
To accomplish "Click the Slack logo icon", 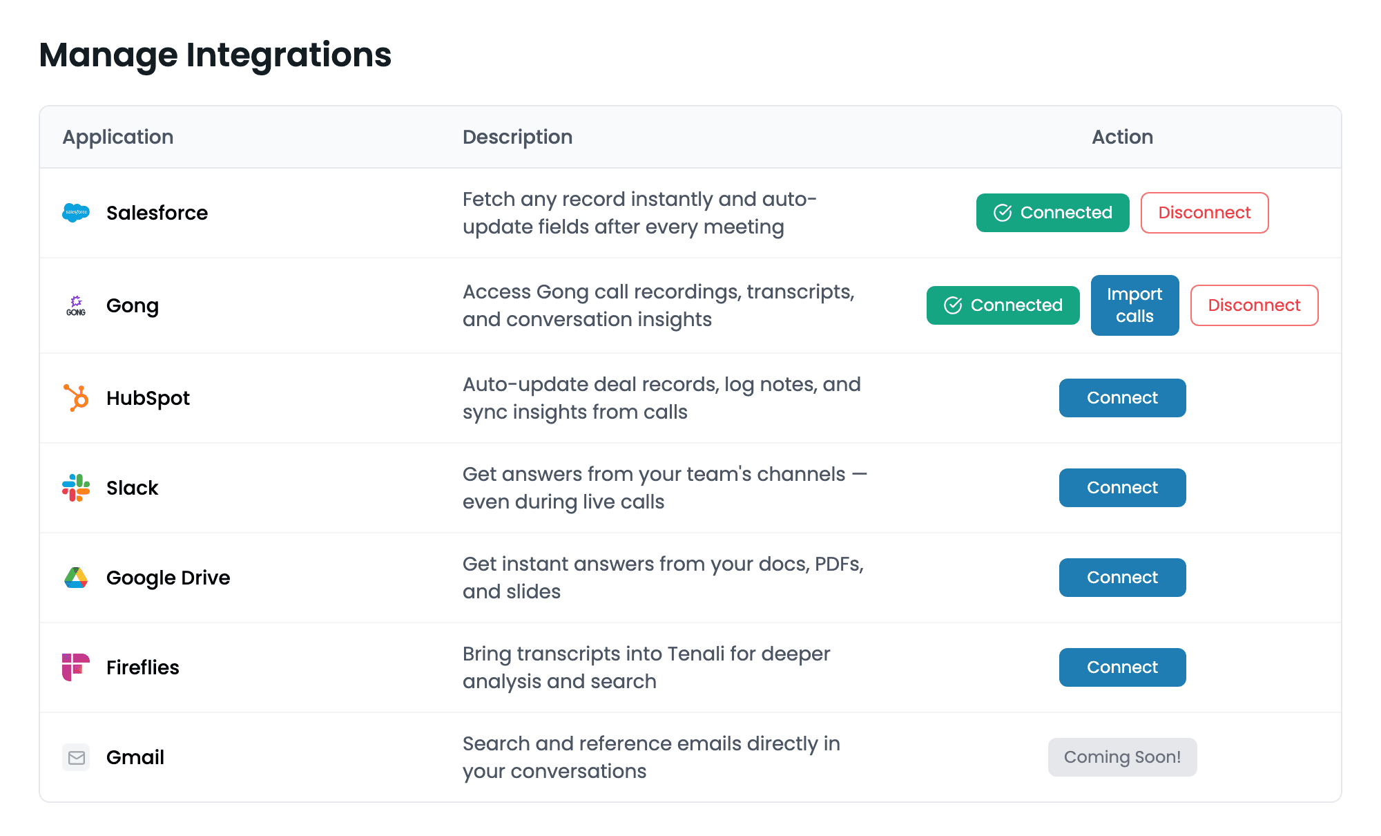I will [x=76, y=488].
